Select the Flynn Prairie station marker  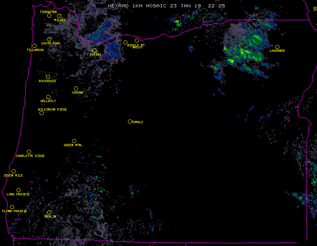click(x=12, y=207)
